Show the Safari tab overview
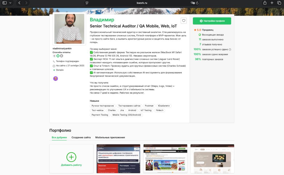The image size is (284, 175). (279, 3)
